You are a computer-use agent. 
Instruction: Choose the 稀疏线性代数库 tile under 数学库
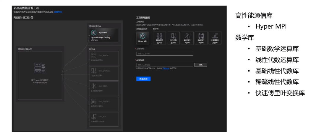pyautogui.click(x=201, y=38)
